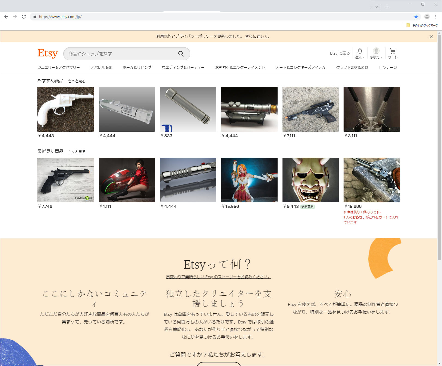Click the search magnifying glass icon

coord(181,54)
